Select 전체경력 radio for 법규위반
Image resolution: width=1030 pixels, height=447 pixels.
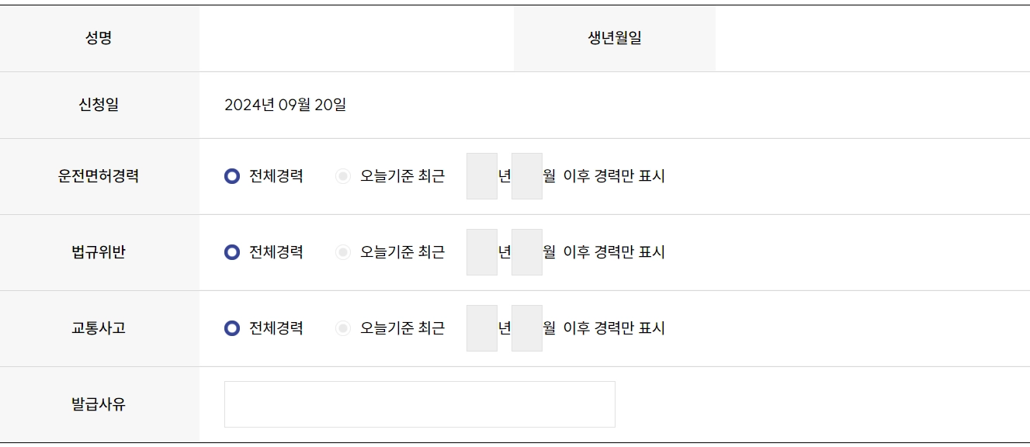point(233,252)
